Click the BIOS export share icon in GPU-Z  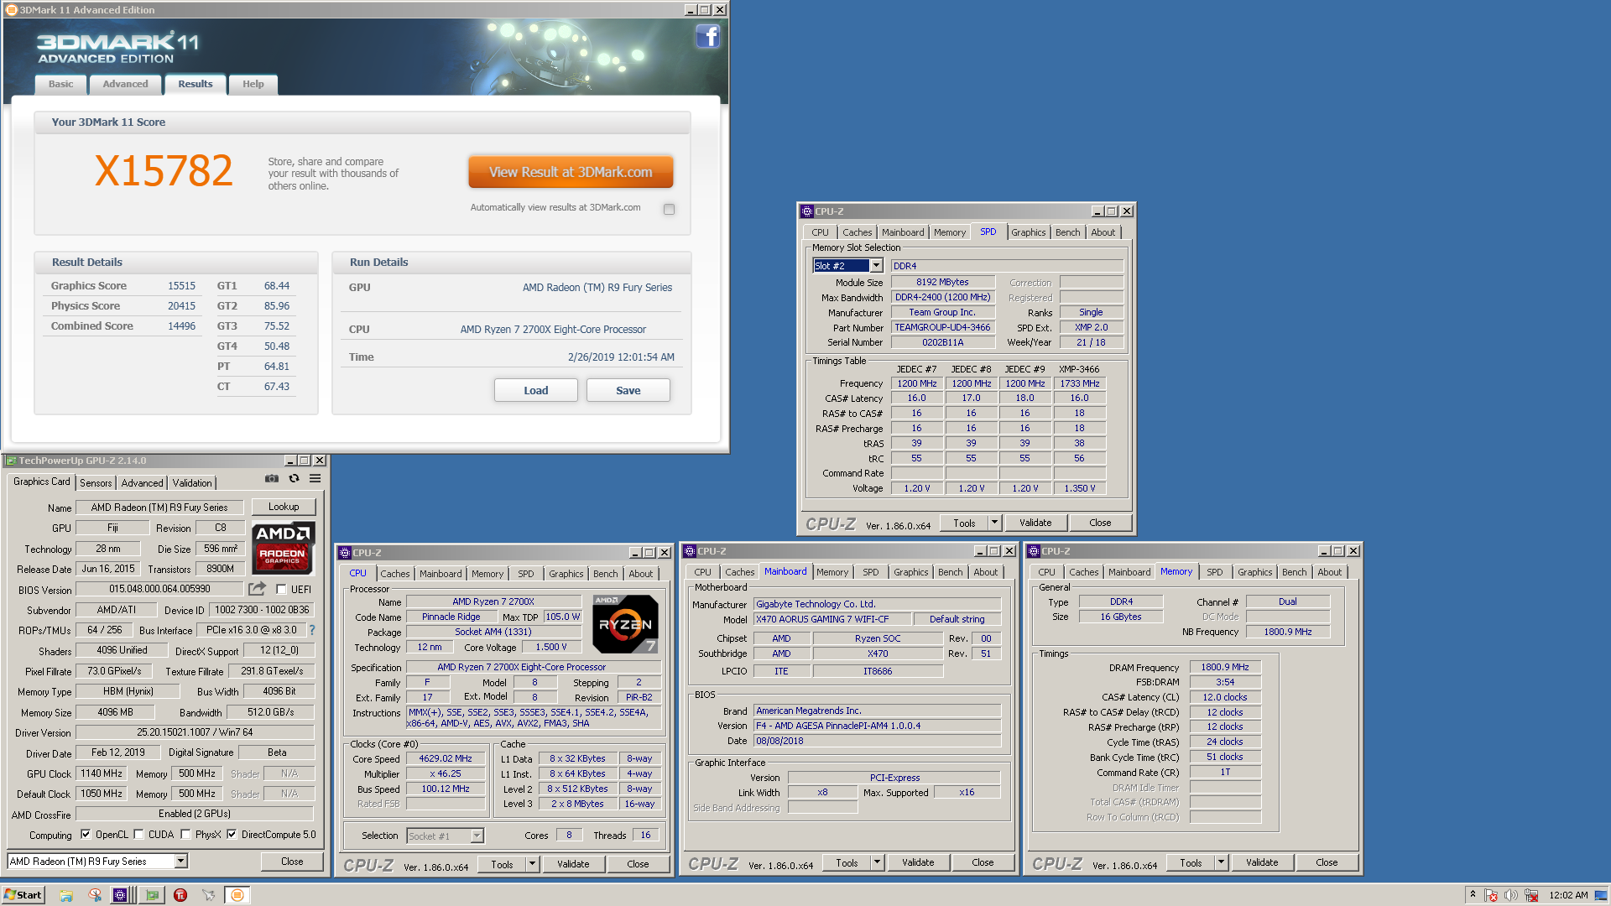258,589
